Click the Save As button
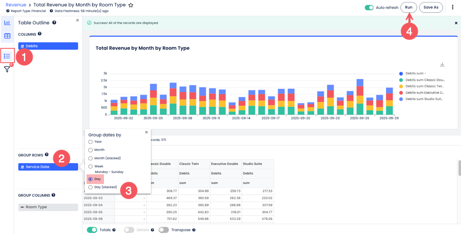461x234 pixels. coord(431,7)
